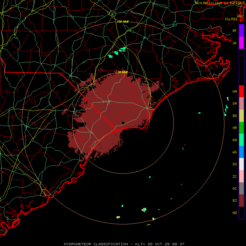Click the gray GC ground clutter swatch
246x246 pixels.
pyautogui.click(x=241, y=188)
